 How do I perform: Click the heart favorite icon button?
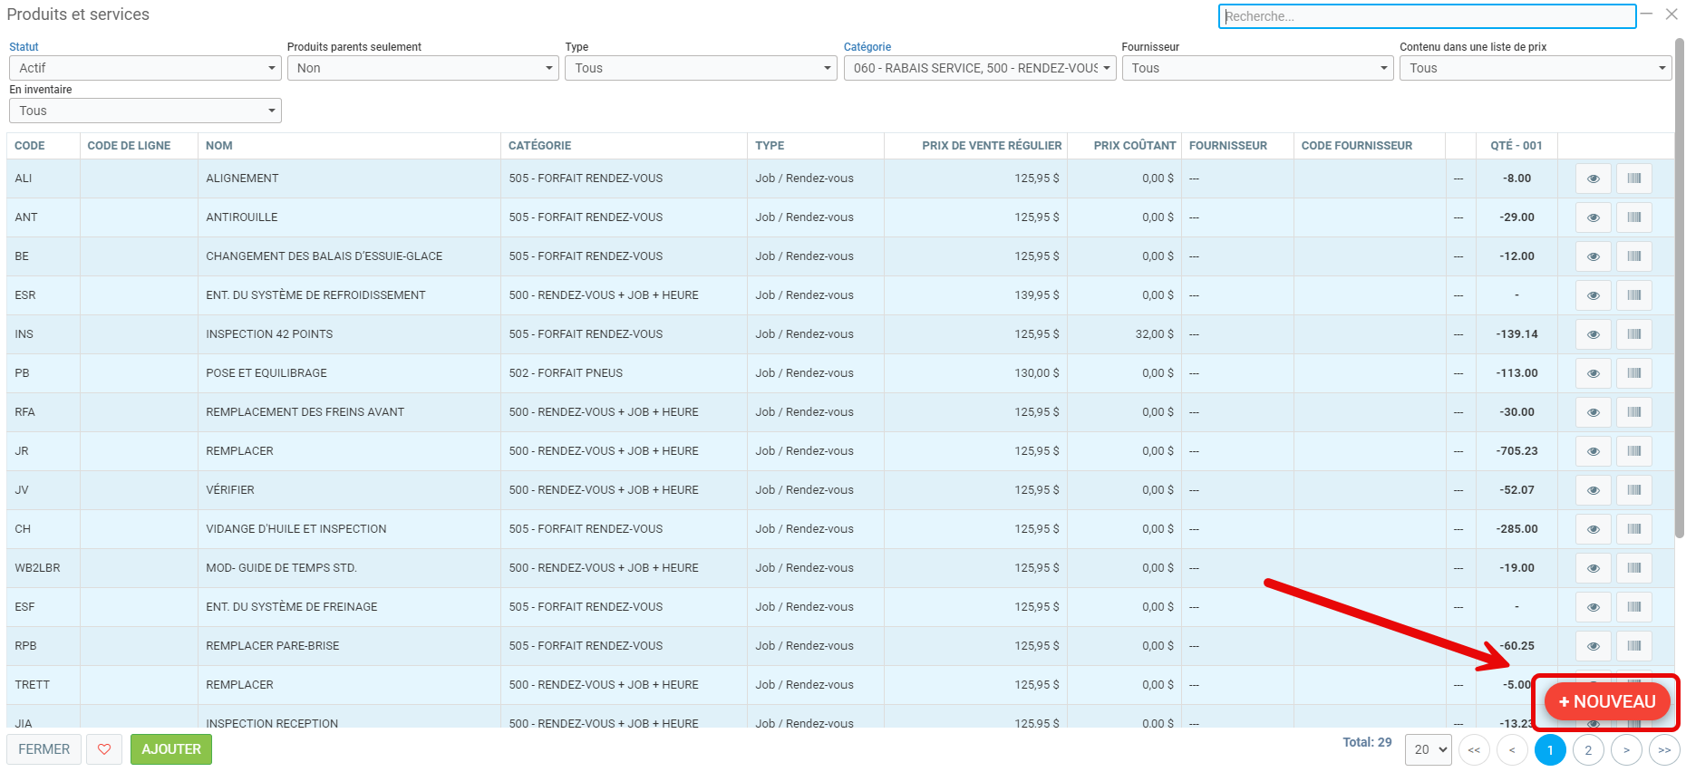click(x=104, y=749)
